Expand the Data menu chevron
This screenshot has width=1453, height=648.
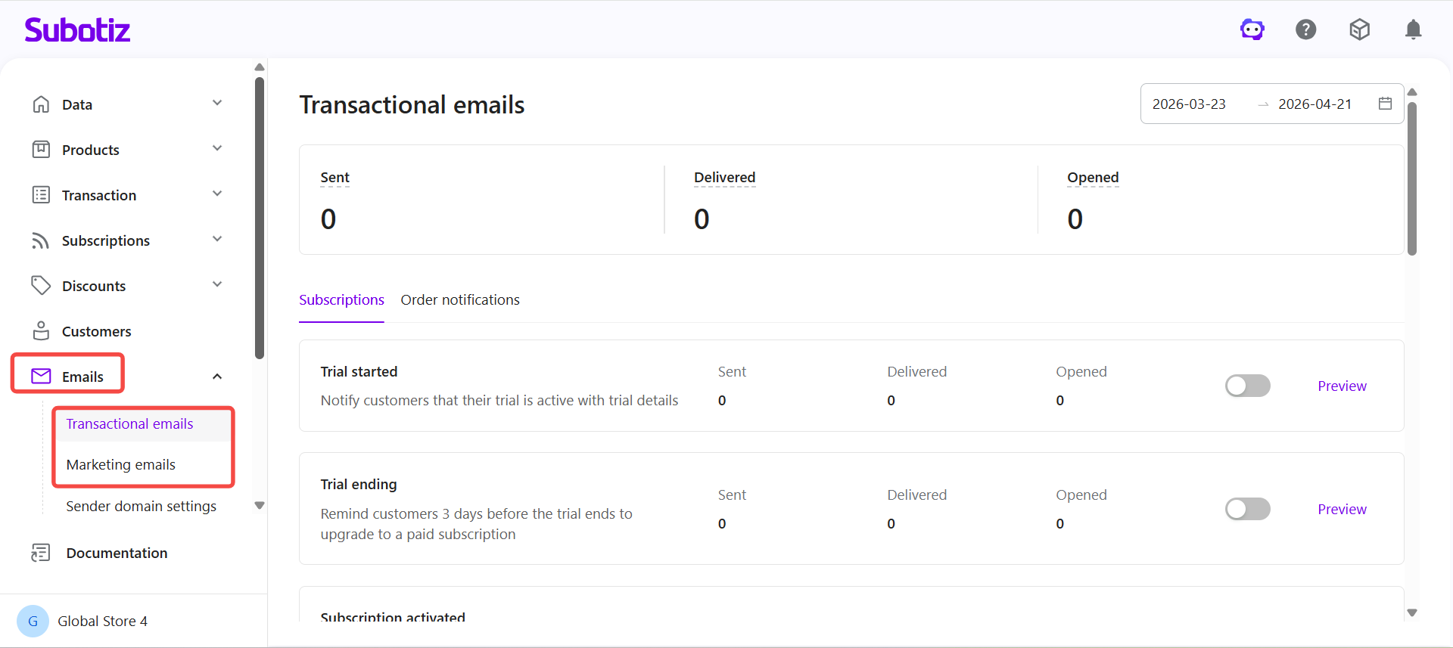click(217, 104)
